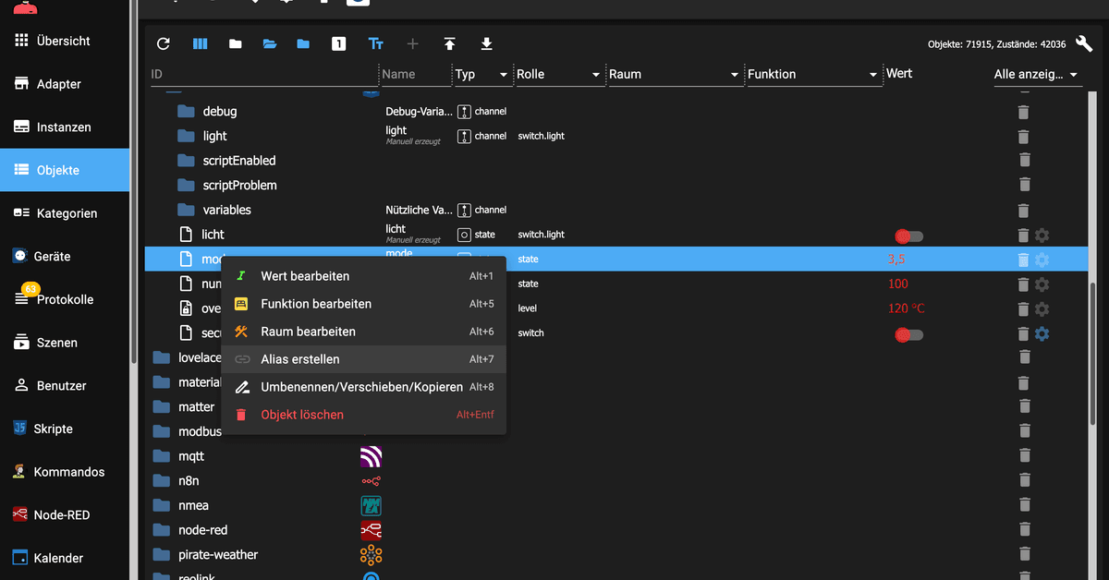
Task: Open the wrench expert settings icon
Action: pyautogui.click(x=1084, y=43)
